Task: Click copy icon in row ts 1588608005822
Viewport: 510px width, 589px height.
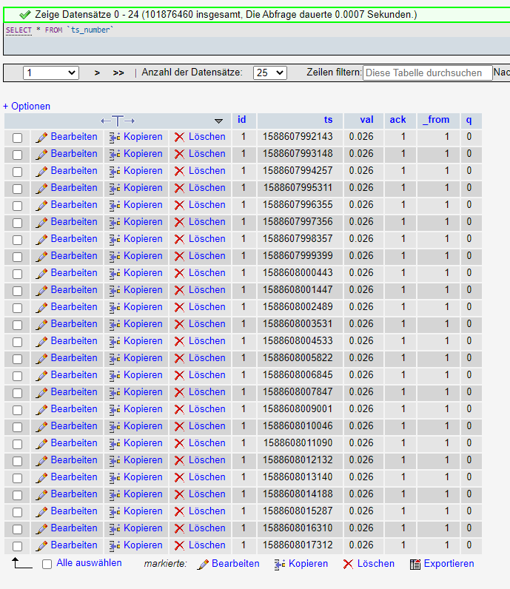Action: 115,359
